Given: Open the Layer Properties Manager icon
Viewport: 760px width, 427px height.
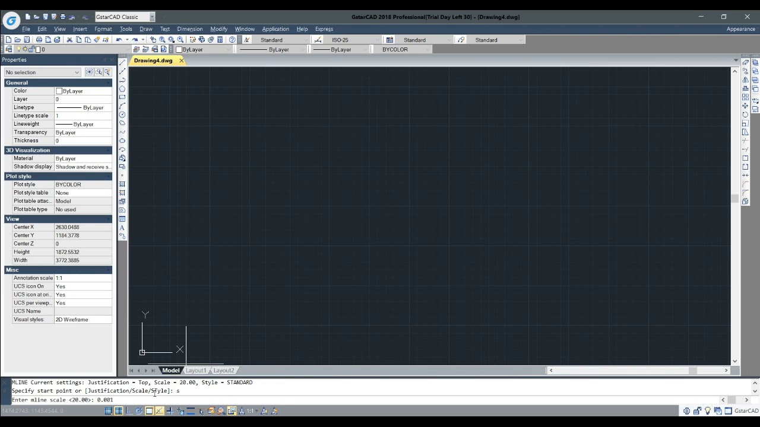Looking at the screenshot, I should pyautogui.click(x=8, y=49).
